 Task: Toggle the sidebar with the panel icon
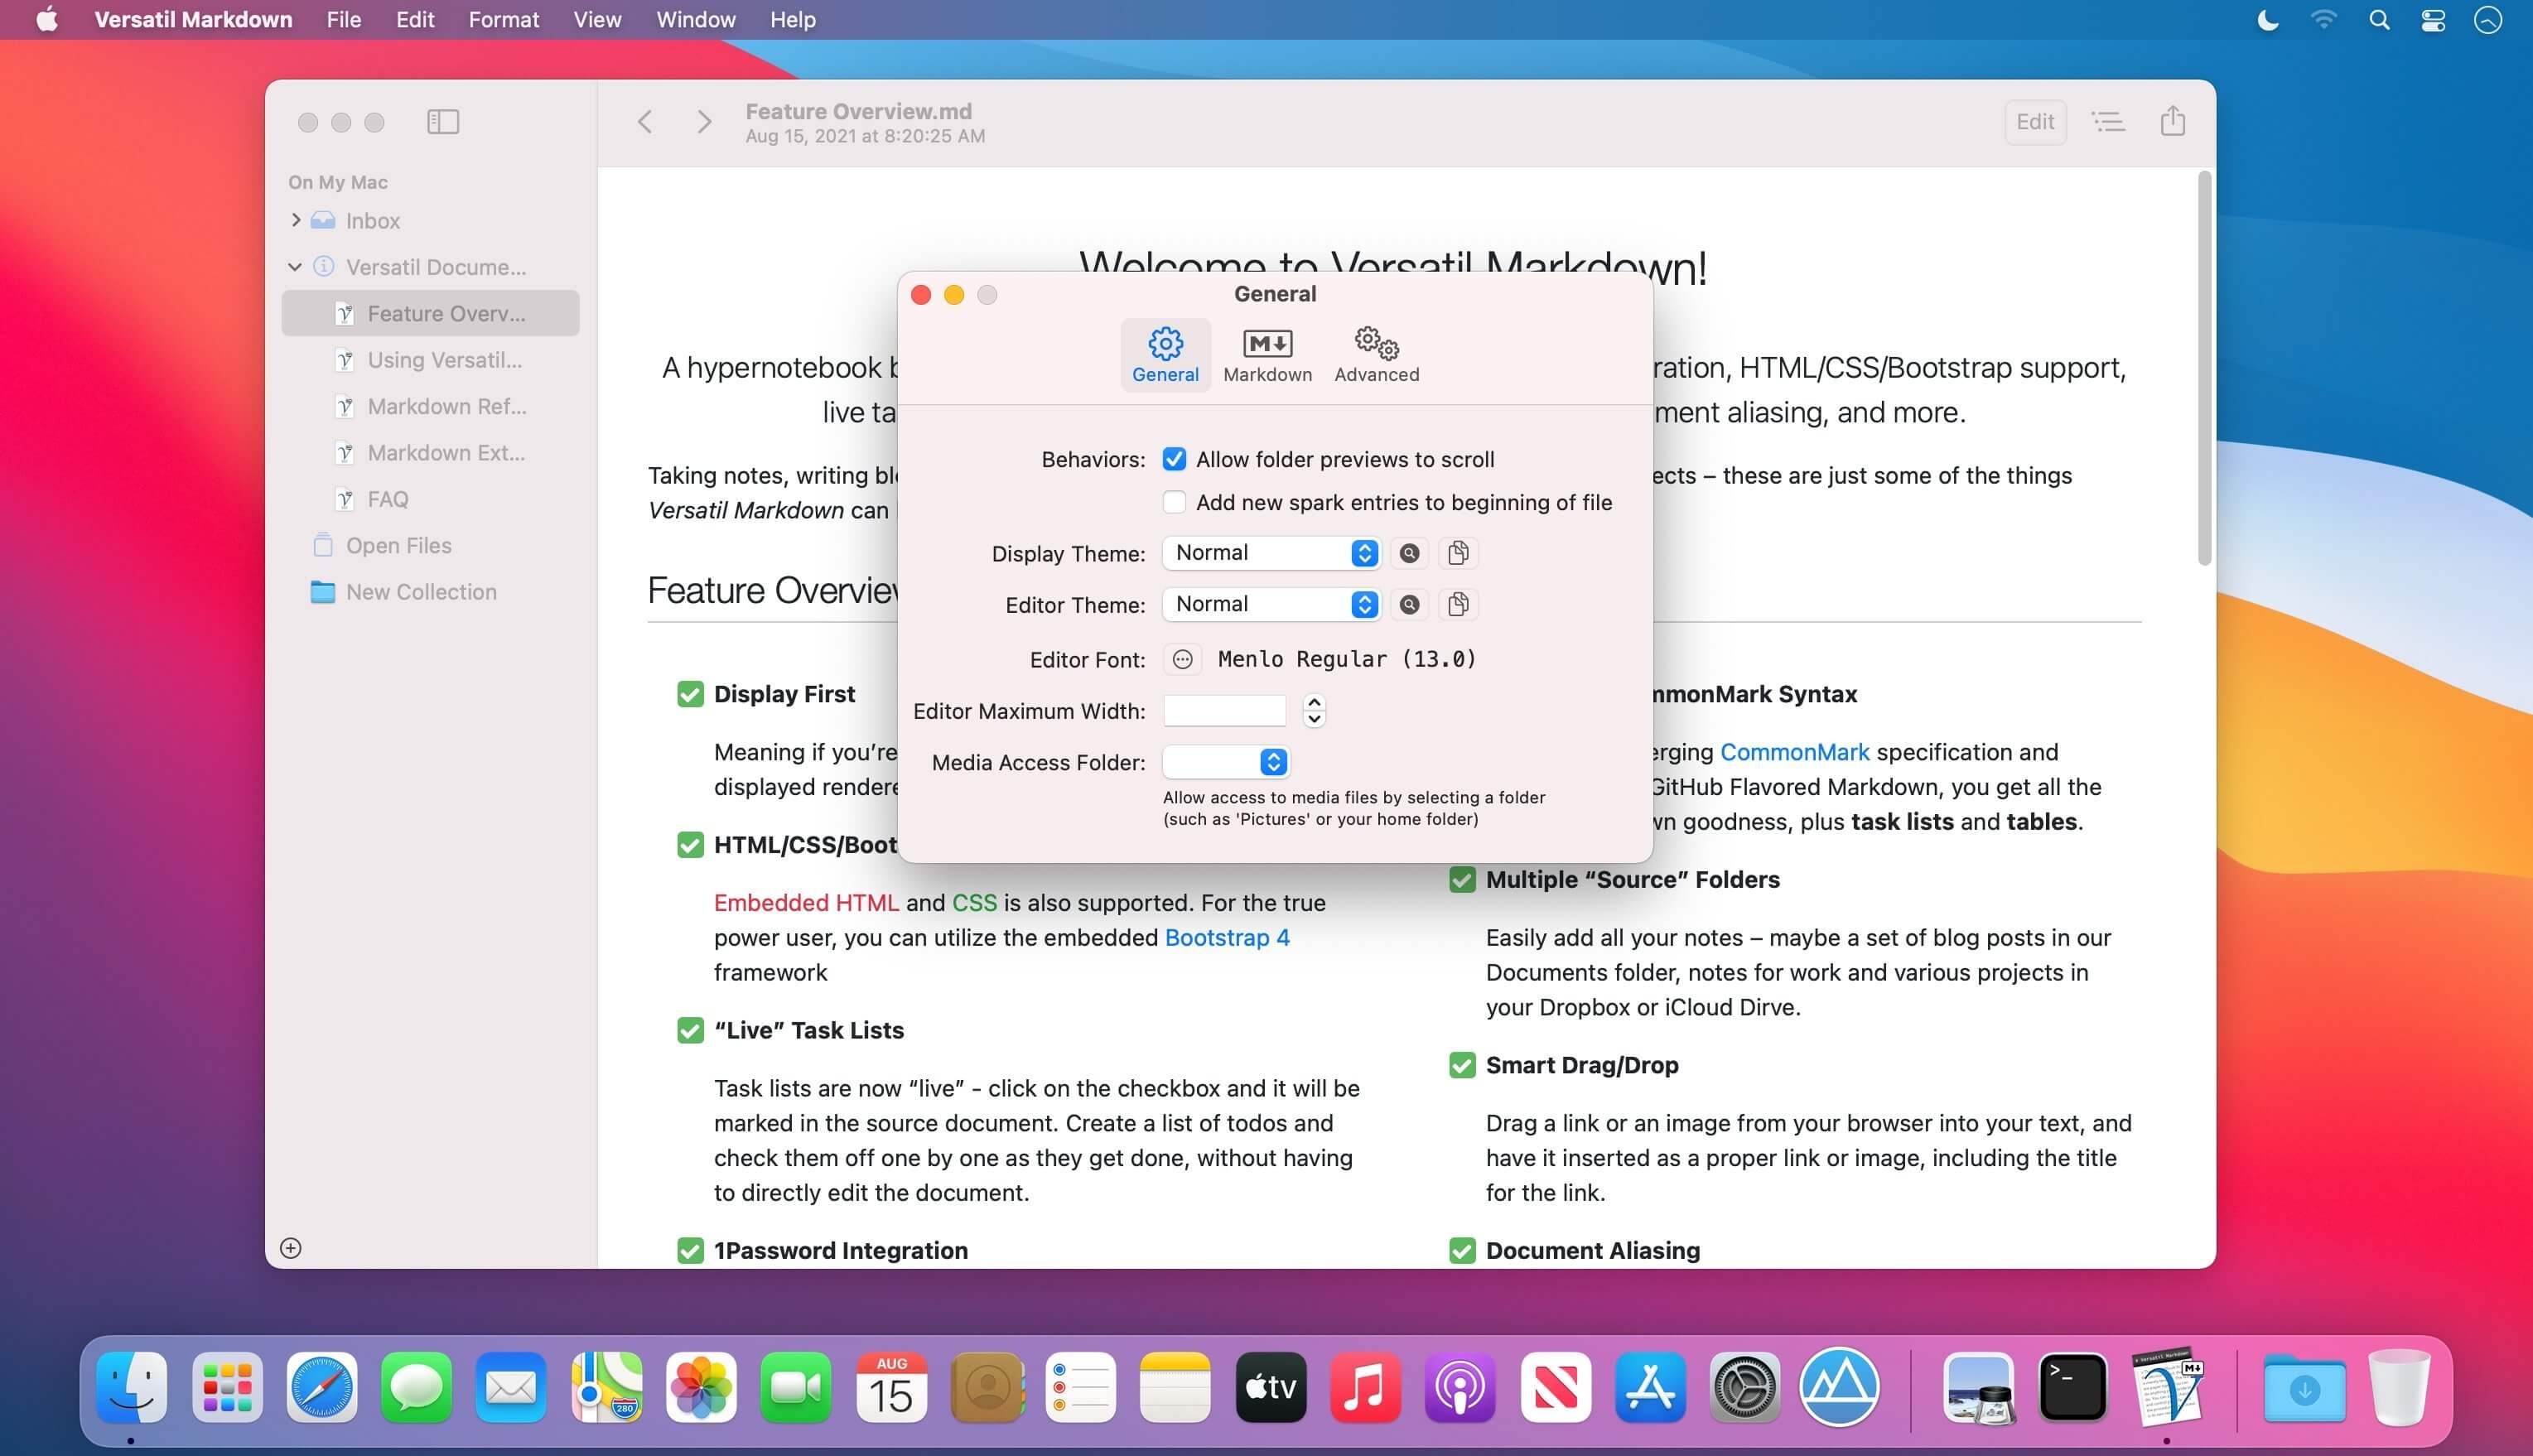[443, 122]
